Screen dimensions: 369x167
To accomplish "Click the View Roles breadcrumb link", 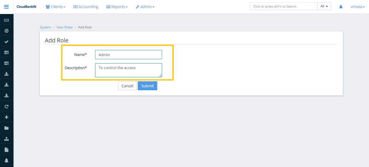I will [x=65, y=27].
